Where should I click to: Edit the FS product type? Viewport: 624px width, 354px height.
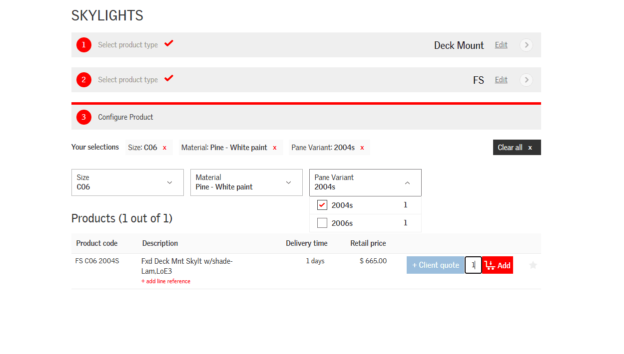click(x=501, y=80)
